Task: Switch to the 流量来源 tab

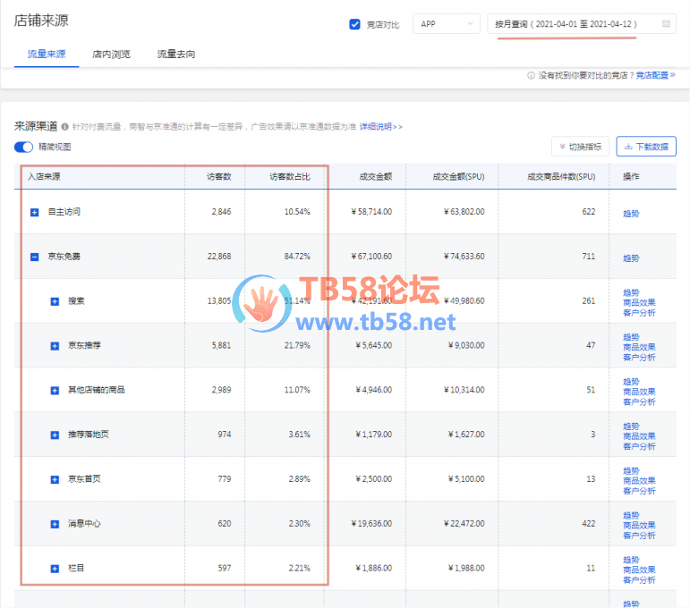Action: coord(47,54)
